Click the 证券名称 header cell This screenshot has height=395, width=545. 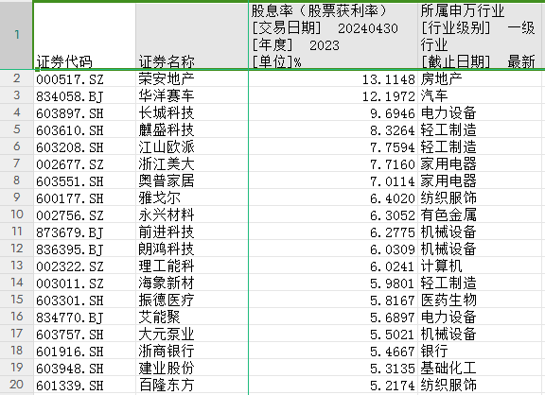(192, 36)
